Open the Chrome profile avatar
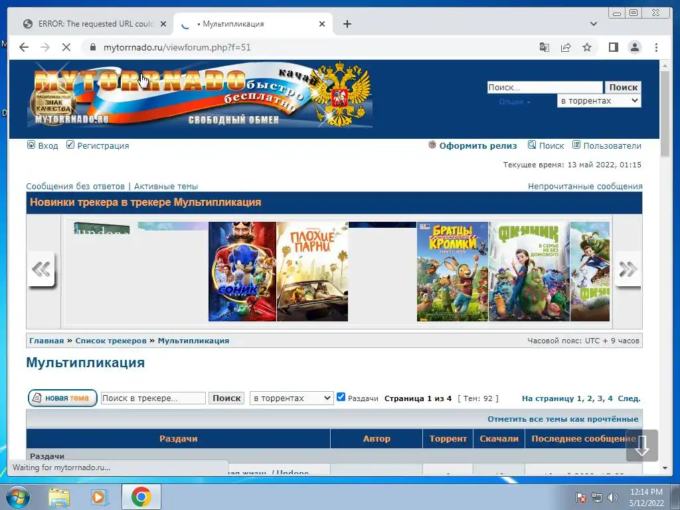Viewport: 680px width, 510px height. tap(635, 47)
